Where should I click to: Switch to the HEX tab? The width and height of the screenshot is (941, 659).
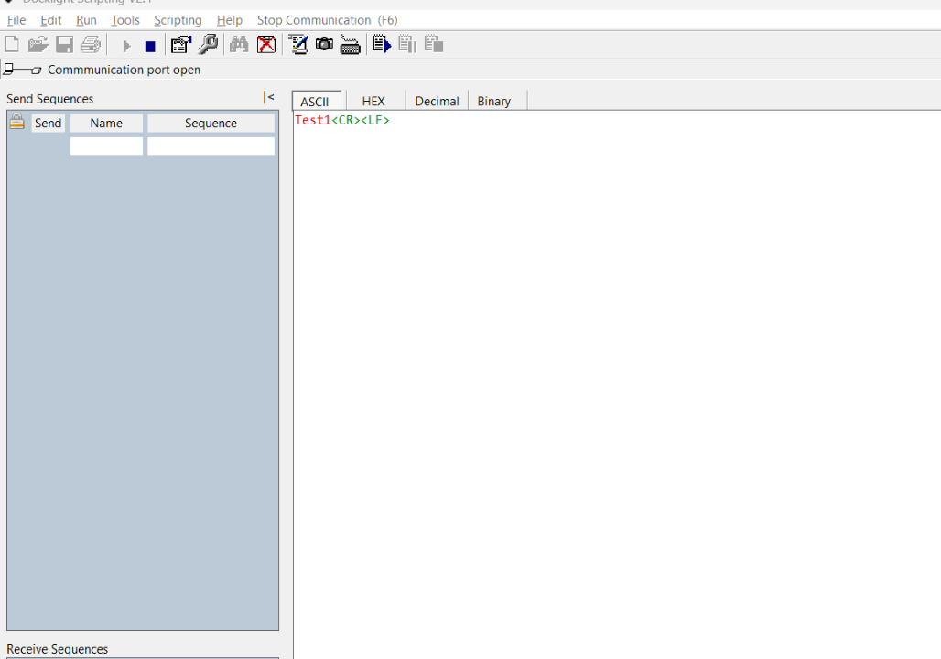click(x=373, y=101)
